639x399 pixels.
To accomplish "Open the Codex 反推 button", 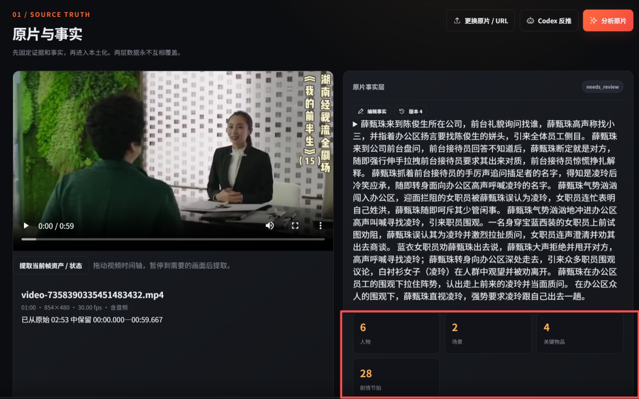I will pyautogui.click(x=549, y=20).
